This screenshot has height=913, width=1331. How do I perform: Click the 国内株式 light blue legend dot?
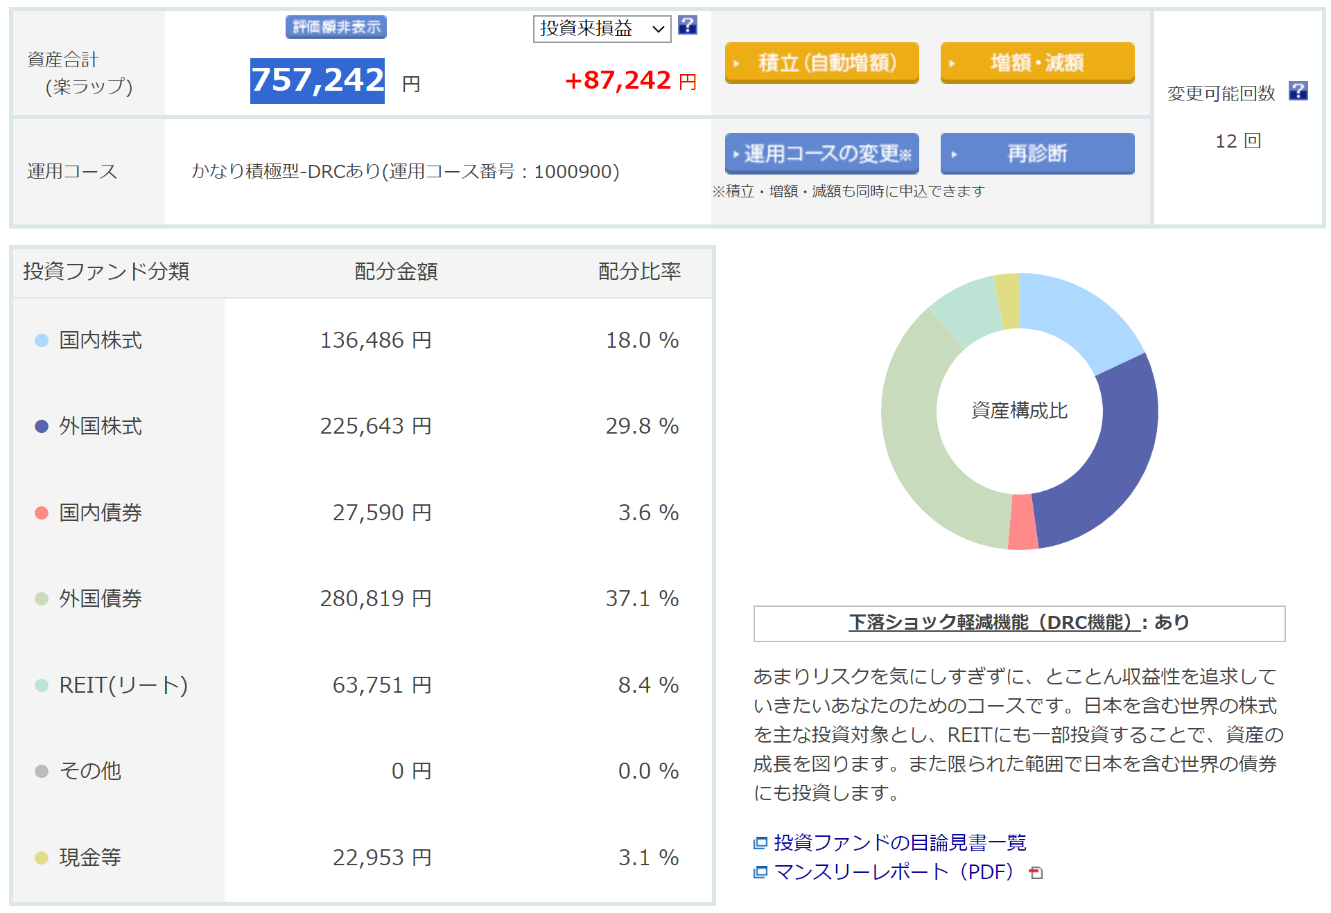pyautogui.click(x=42, y=340)
